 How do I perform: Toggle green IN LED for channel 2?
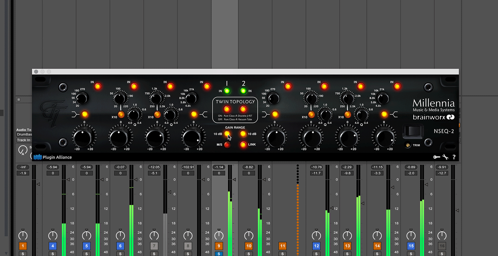click(x=243, y=91)
